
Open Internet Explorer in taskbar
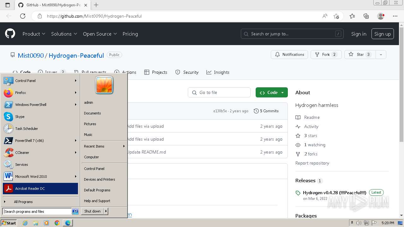25,223
